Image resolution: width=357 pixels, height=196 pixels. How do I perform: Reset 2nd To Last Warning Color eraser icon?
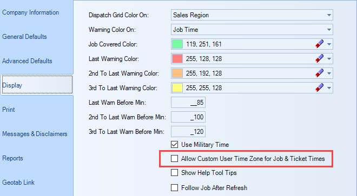point(320,73)
